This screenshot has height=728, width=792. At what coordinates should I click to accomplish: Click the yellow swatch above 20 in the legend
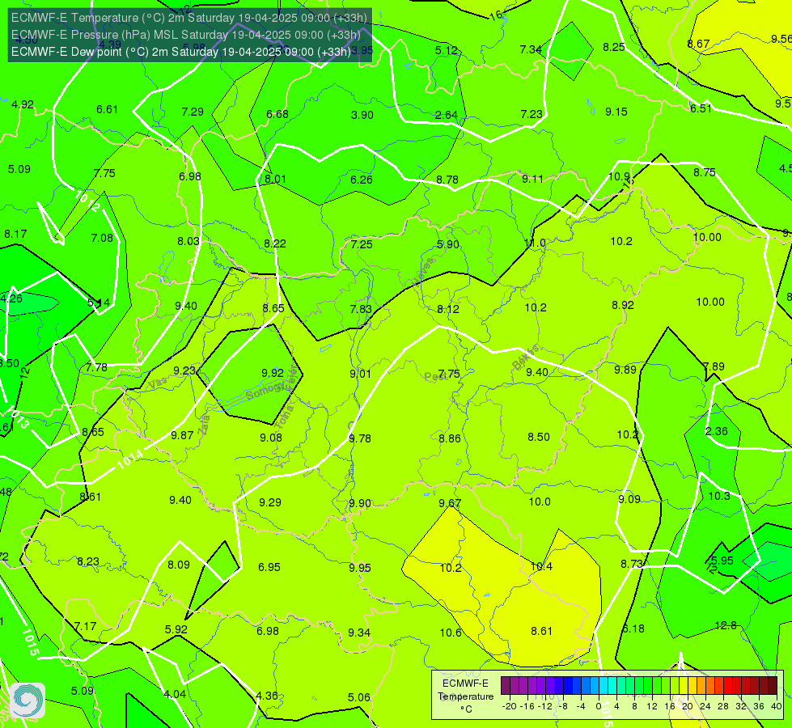click(x=684, y=686)
